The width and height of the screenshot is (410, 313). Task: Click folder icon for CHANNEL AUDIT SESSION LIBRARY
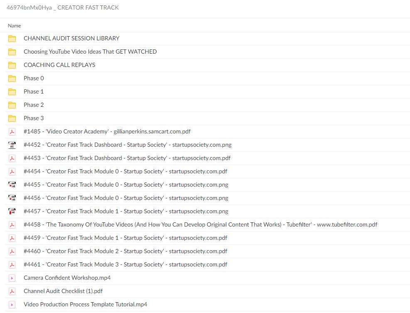pyautogui.click(x=12, y=39)
